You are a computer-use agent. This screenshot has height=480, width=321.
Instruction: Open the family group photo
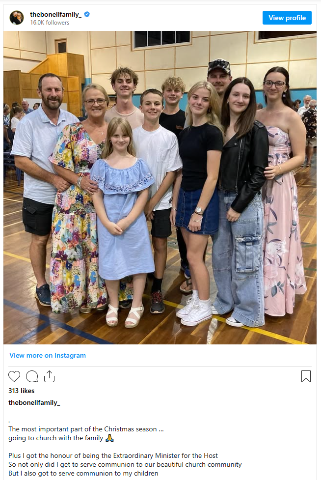tap(160, 188)
